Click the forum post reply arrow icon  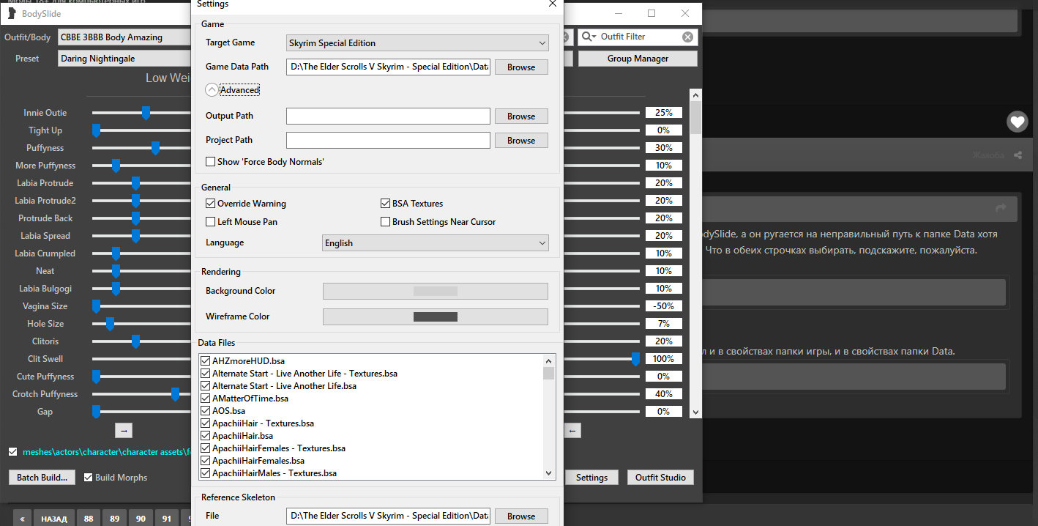1001,208
